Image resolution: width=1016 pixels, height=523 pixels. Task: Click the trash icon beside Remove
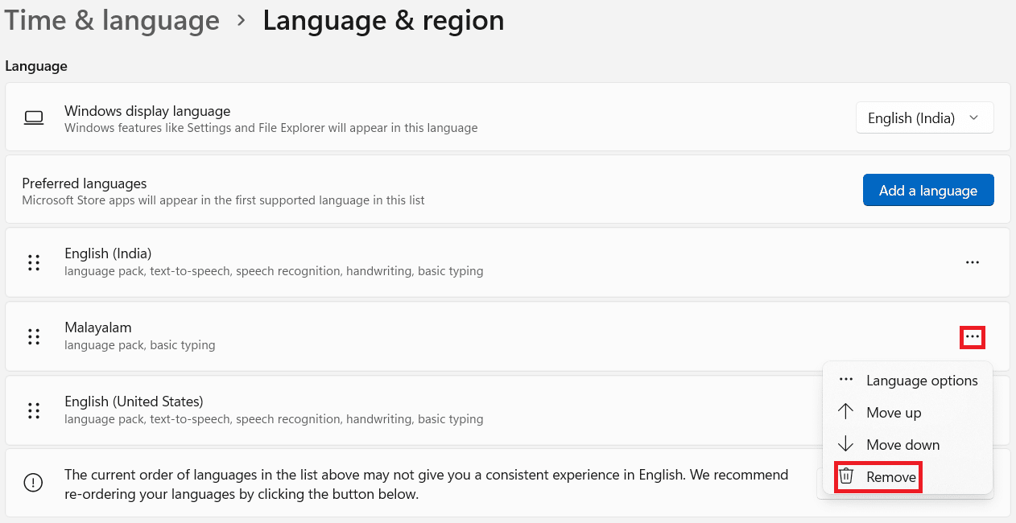[846, 476]
